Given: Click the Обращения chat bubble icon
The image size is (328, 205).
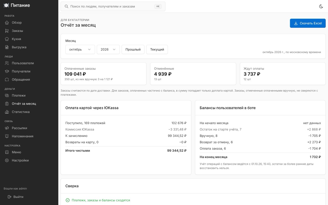Looking at the screenshot, I should pos(7,79).
